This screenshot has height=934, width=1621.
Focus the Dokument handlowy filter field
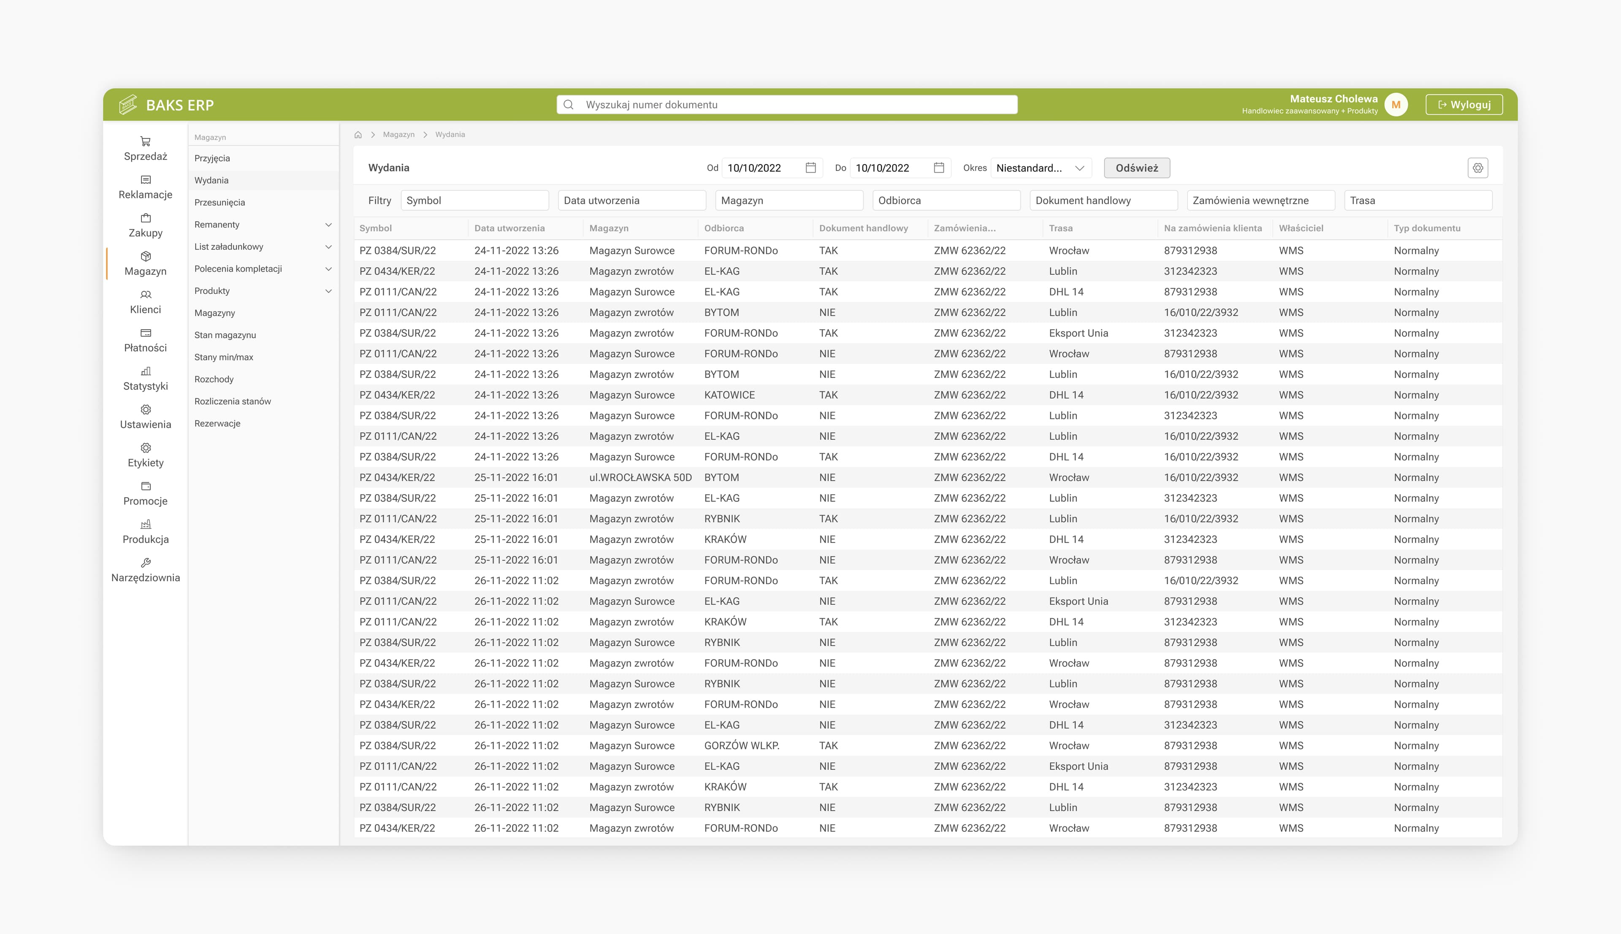tap(1103, 200)
